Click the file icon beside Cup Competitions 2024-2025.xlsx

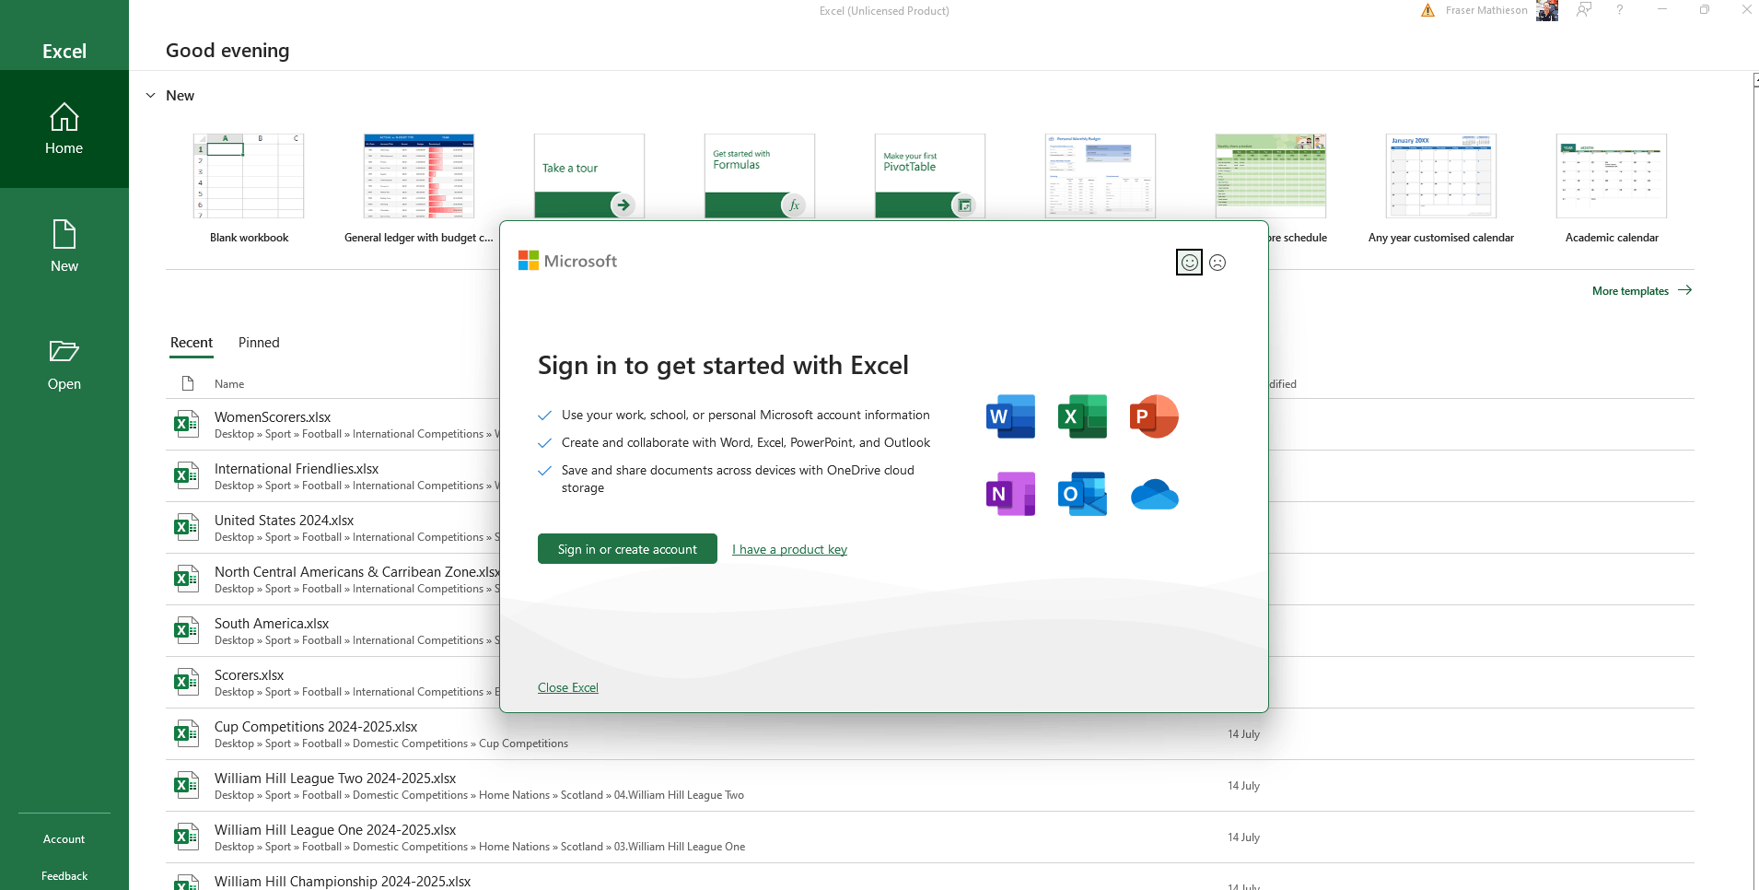tap(186, 733)
